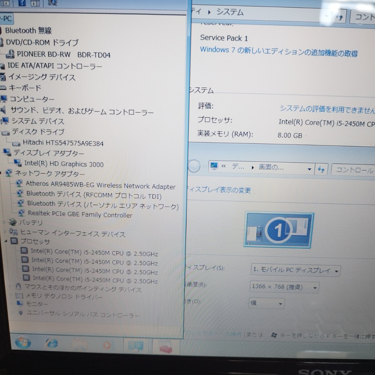Click the Intel Core i5-2450M processor text in System
Viewport: 375px width, 375px height.
coord(327,123)
